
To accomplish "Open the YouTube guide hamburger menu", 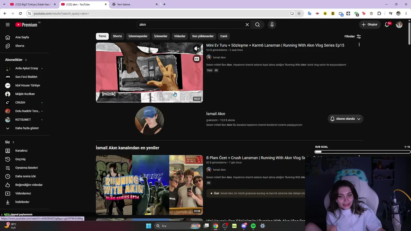I will [x=8, y=24].
